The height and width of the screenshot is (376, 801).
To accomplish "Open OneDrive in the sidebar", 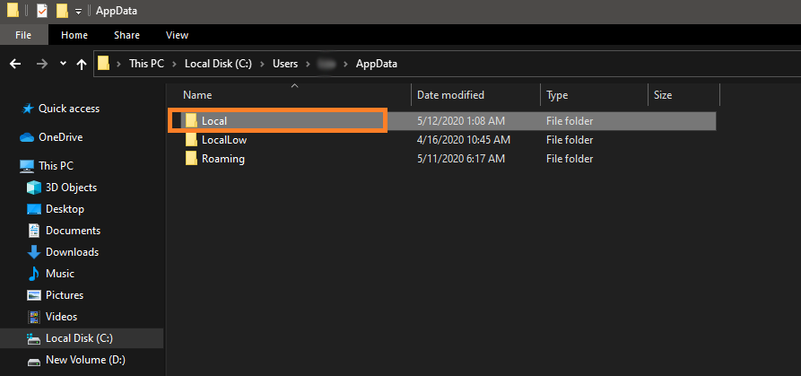I will click(x=60, y=137).
